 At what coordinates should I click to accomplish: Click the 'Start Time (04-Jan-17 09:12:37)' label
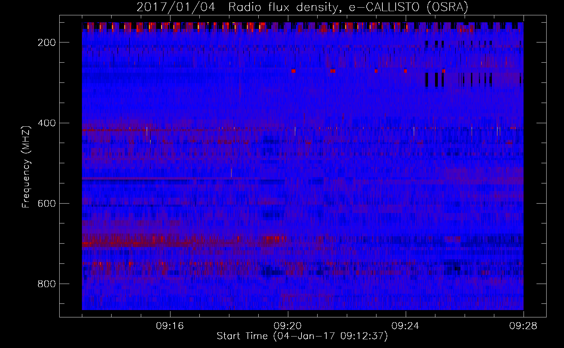coord(302,336)
